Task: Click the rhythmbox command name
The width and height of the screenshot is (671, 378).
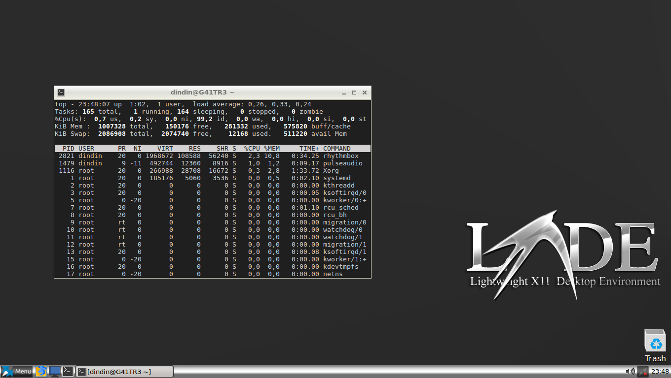Action: [341, 156]
